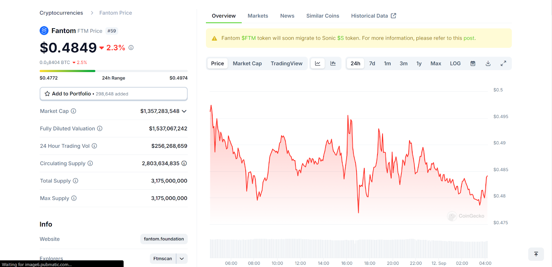The image size is (552, 267).
Task: Click the back to top arrow button
Action: [x=536, y=254]
